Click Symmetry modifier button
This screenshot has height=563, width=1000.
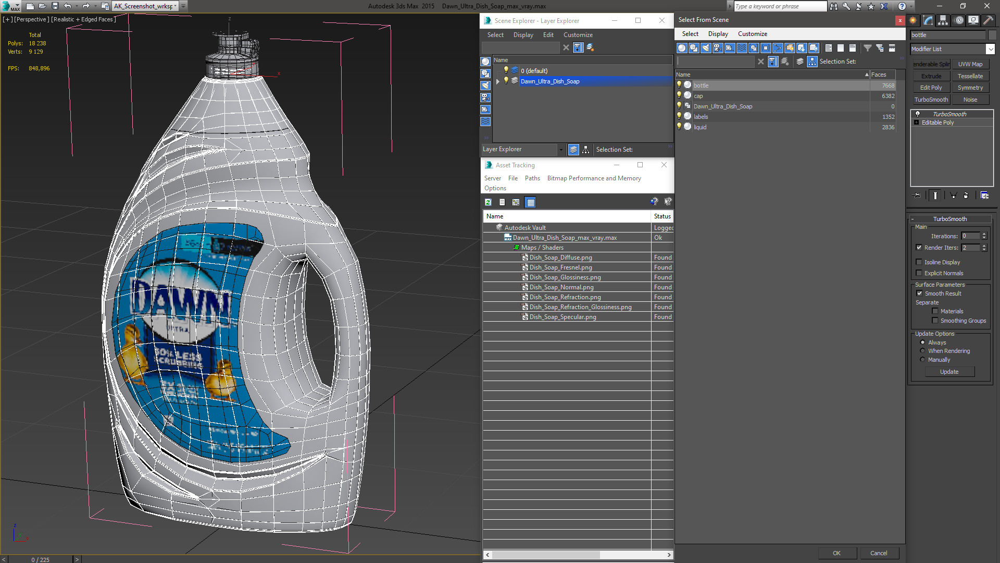pos(970,88)
